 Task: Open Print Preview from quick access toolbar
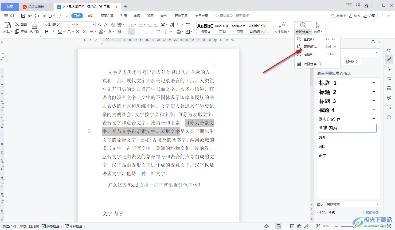click(44, 16)
